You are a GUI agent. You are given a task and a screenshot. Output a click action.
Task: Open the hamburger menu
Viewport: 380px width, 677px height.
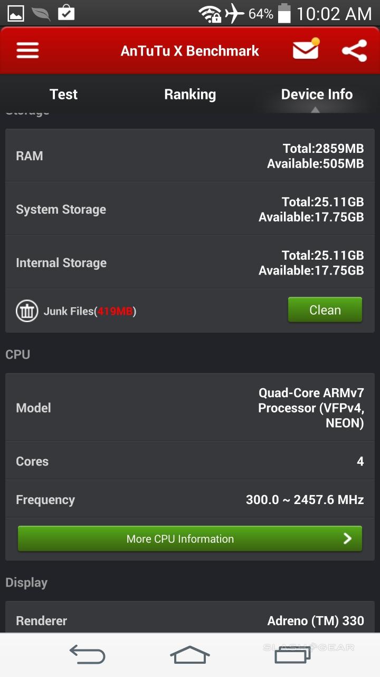point(27,51)
